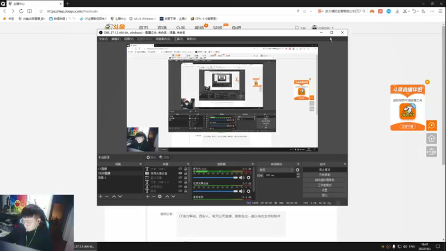This screenshot has width=446, height=251.
Task: Toggle browser night mode moon icon
Action: 424,11
